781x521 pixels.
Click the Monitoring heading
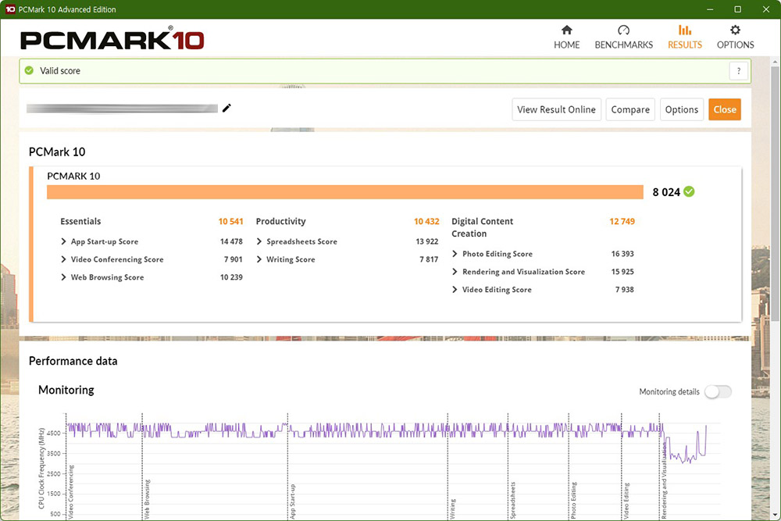[x=66, y=390]
